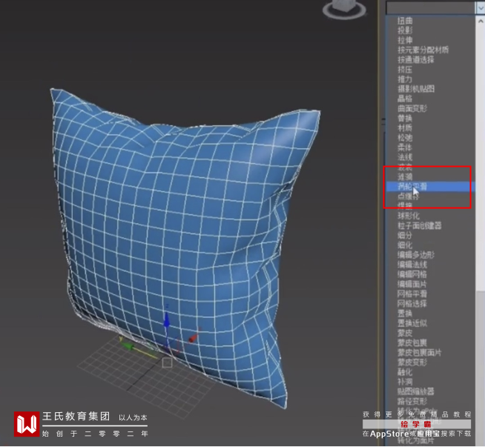Choose the 细分 modifier
This screenshot has height=447, width=485.
tap(405, 236)
